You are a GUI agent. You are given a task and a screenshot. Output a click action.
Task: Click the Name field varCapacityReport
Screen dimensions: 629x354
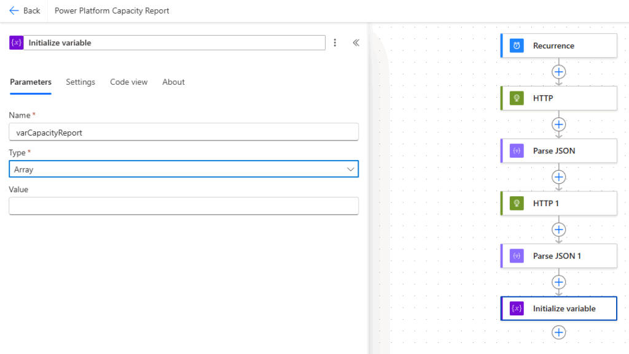coord(183,132)
